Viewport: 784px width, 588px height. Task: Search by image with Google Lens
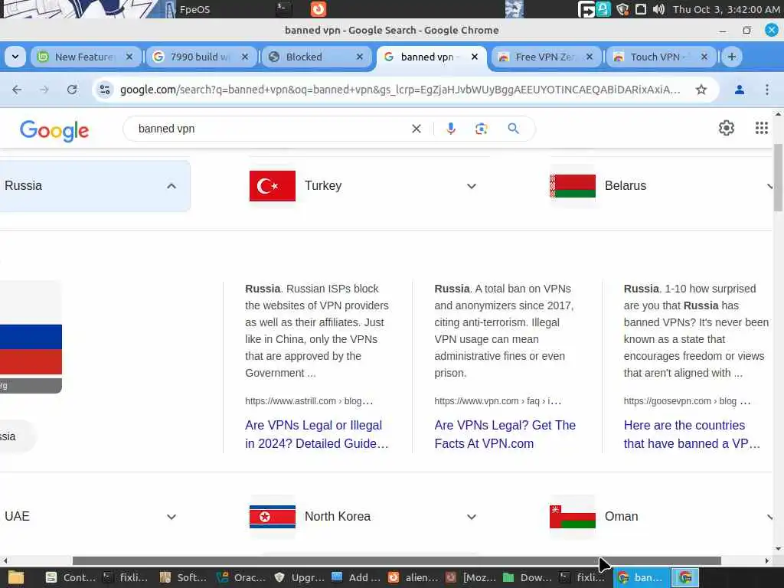pyautogui.click(x=481, y=129)
